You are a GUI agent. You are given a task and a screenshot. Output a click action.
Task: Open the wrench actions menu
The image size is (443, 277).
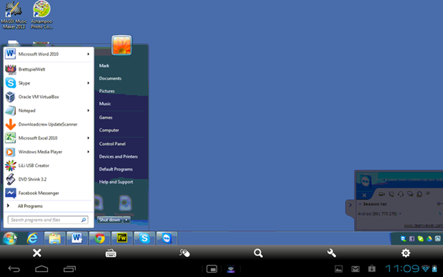tap(332, 253)
